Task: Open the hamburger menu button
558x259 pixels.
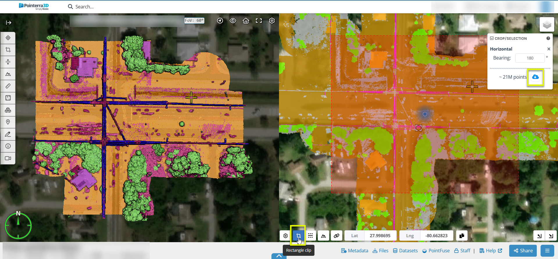Action: tap(547, 251)
